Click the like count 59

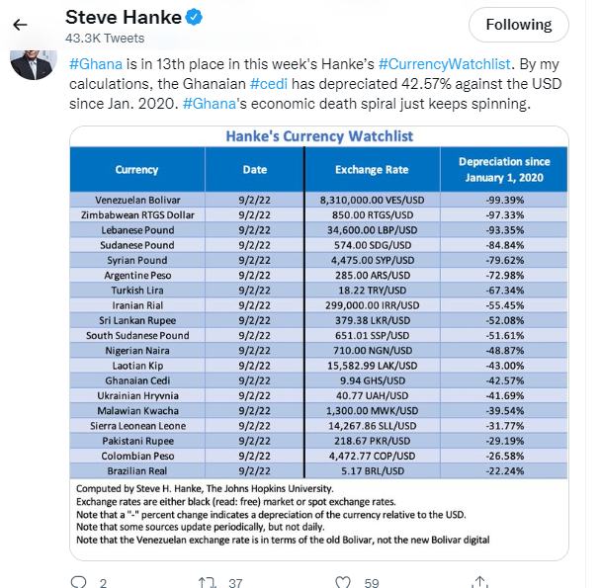click(371, 583)
